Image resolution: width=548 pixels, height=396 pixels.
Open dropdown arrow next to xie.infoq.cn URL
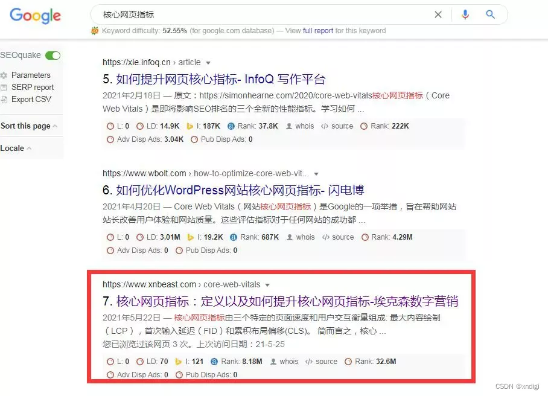coord(208,63)
